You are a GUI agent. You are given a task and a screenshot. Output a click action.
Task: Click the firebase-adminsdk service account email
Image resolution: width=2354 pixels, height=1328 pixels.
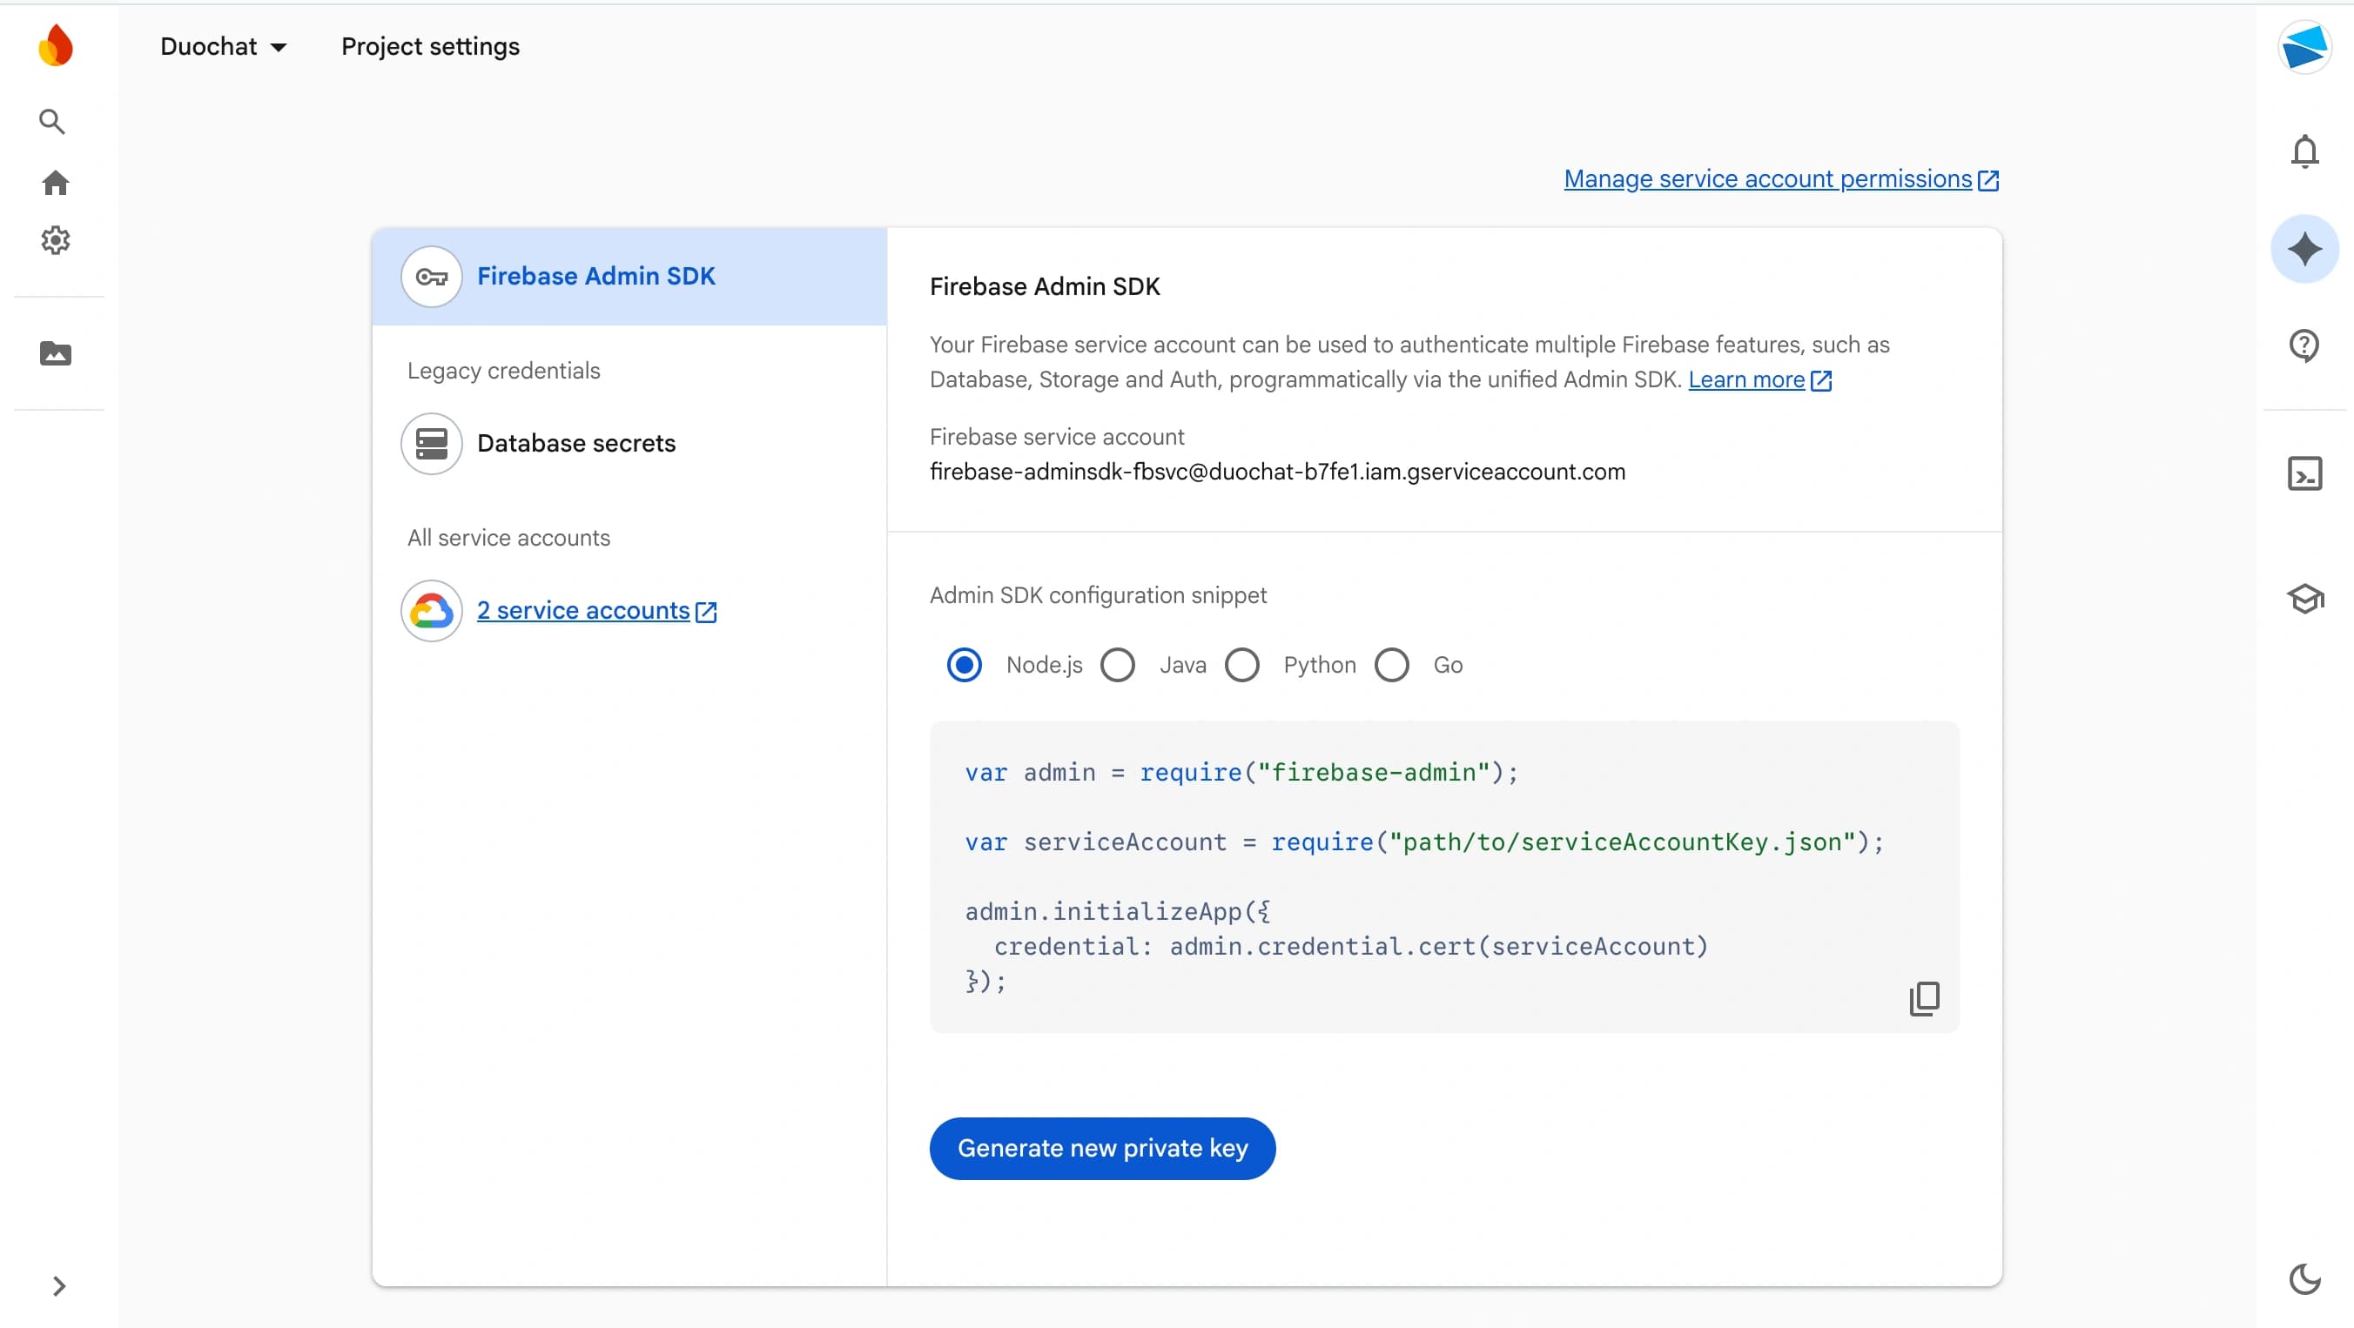coord(1276,472)
